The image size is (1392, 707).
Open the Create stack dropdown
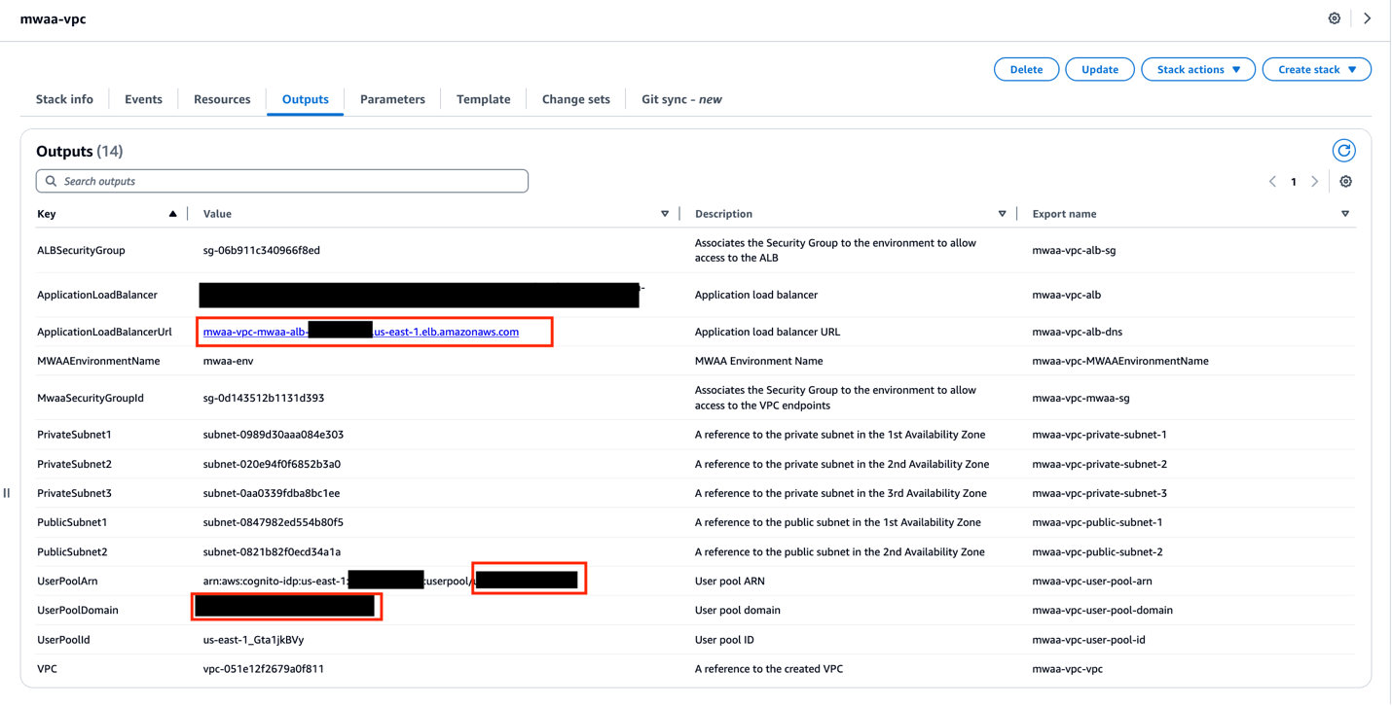tap(1317, 70)
